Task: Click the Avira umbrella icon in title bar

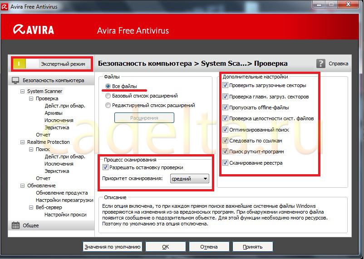Action: point(5,6)
